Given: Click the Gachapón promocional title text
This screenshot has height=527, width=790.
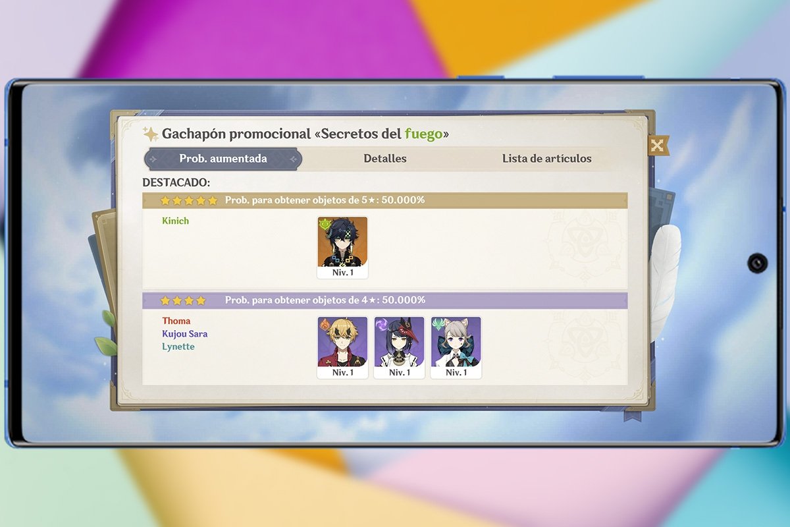Looking at the screenshot, I should coord(305,134).
